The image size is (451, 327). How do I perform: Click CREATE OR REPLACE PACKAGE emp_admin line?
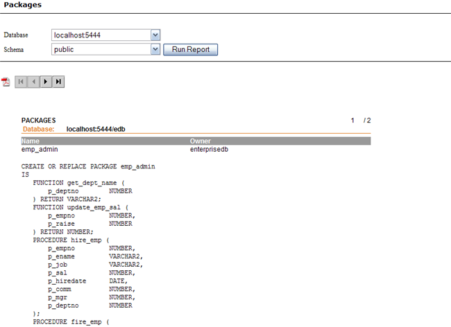88,166
